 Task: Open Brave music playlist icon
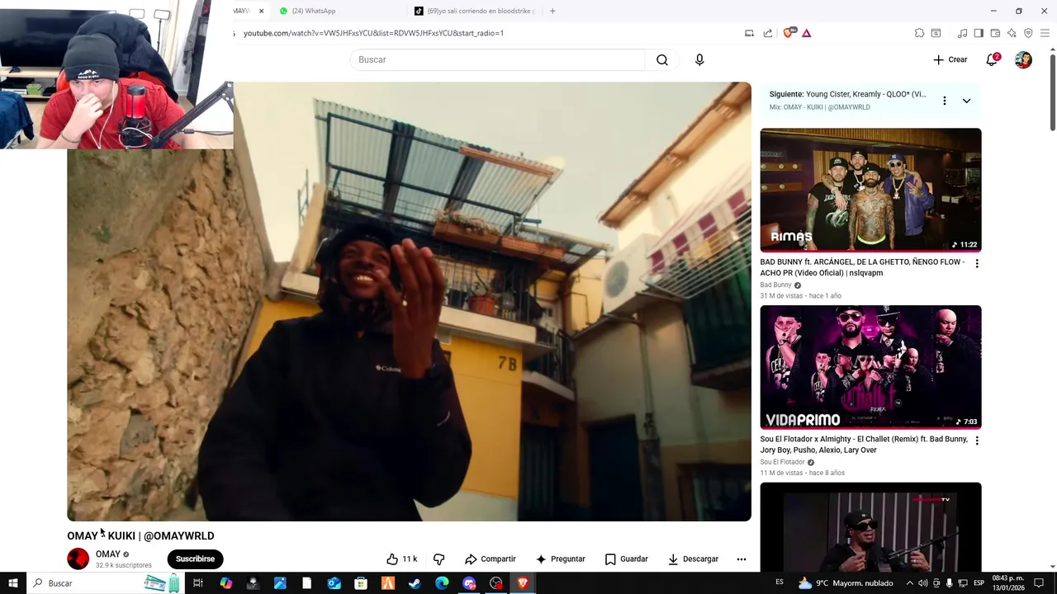[962, 33]
